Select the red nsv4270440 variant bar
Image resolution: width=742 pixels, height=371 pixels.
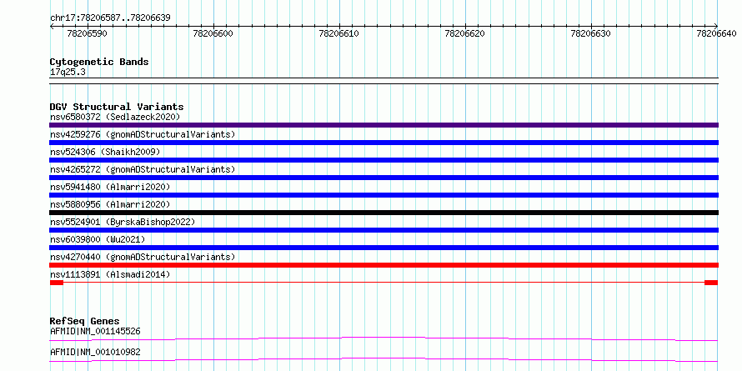pos(384,265)
